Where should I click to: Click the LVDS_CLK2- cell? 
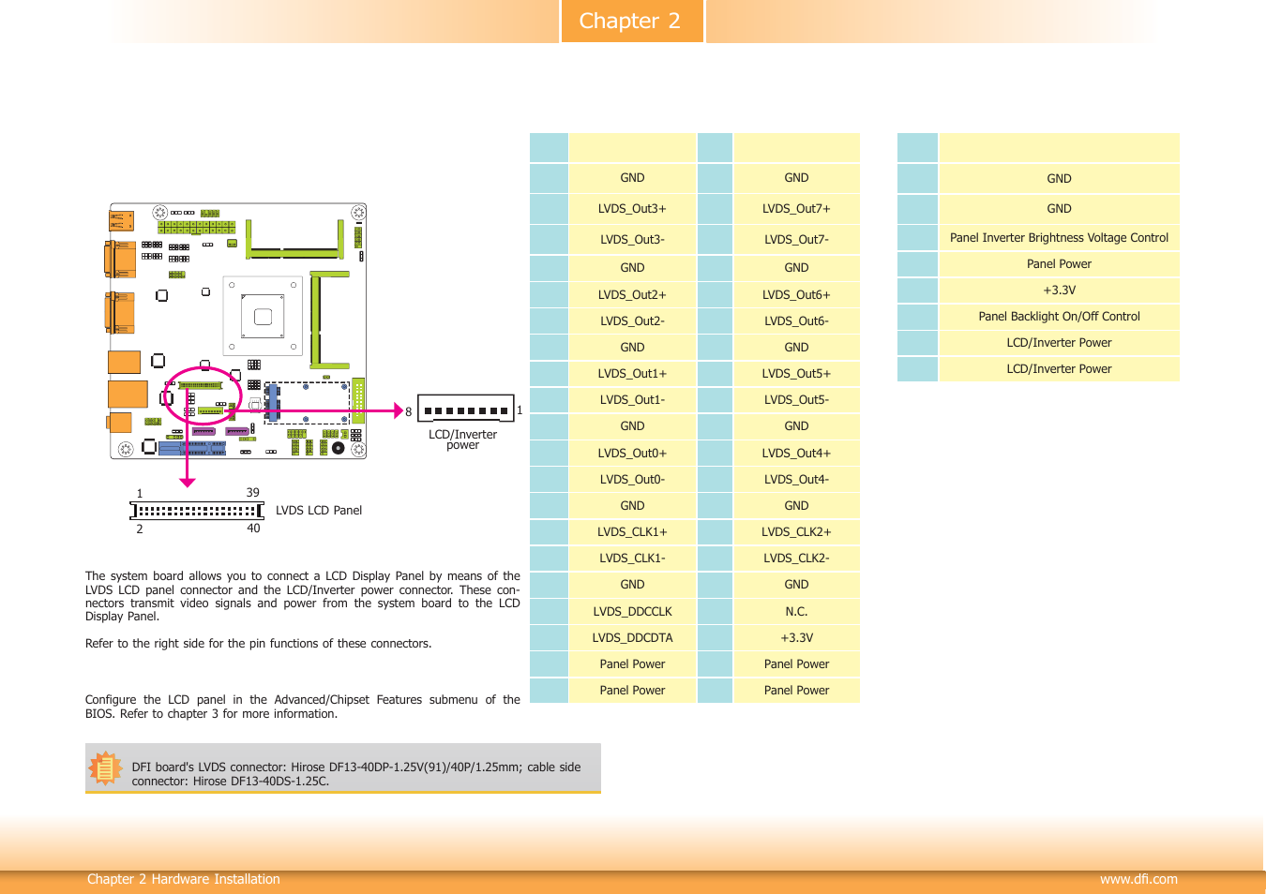coord(796,559)
